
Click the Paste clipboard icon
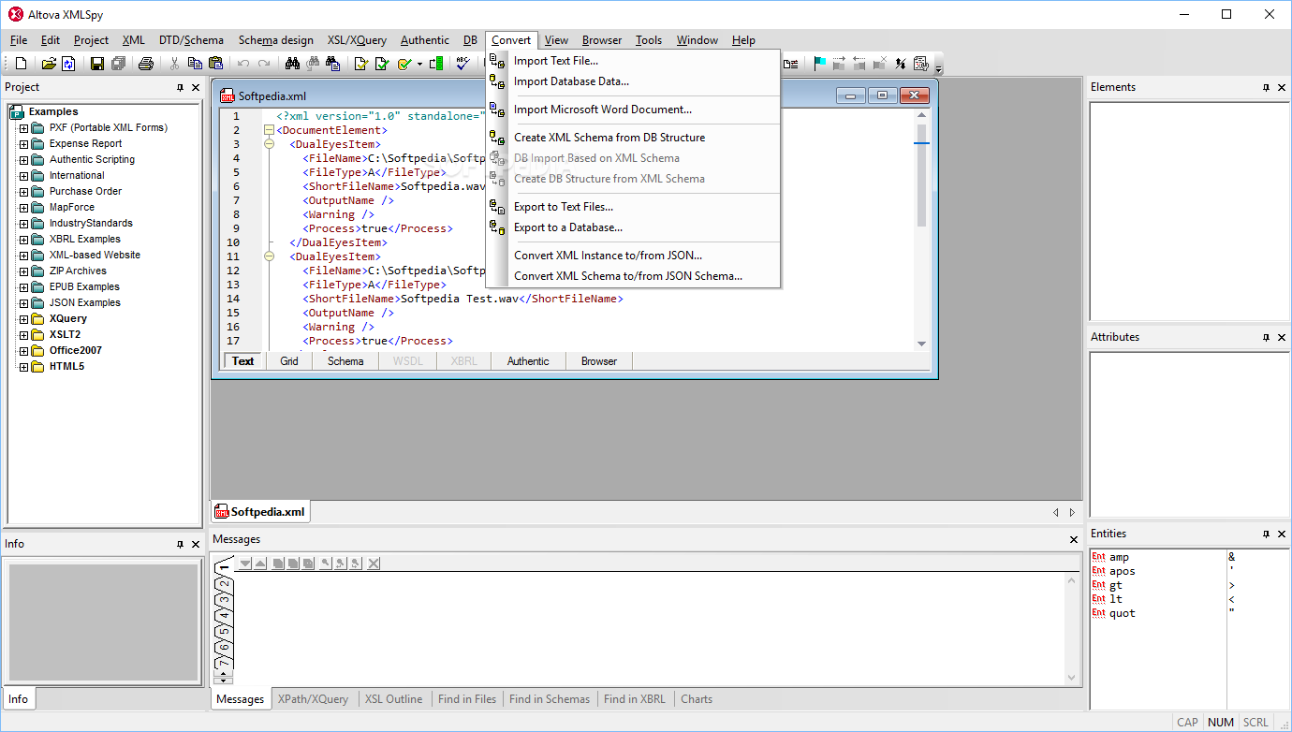(x=215, y=64)
